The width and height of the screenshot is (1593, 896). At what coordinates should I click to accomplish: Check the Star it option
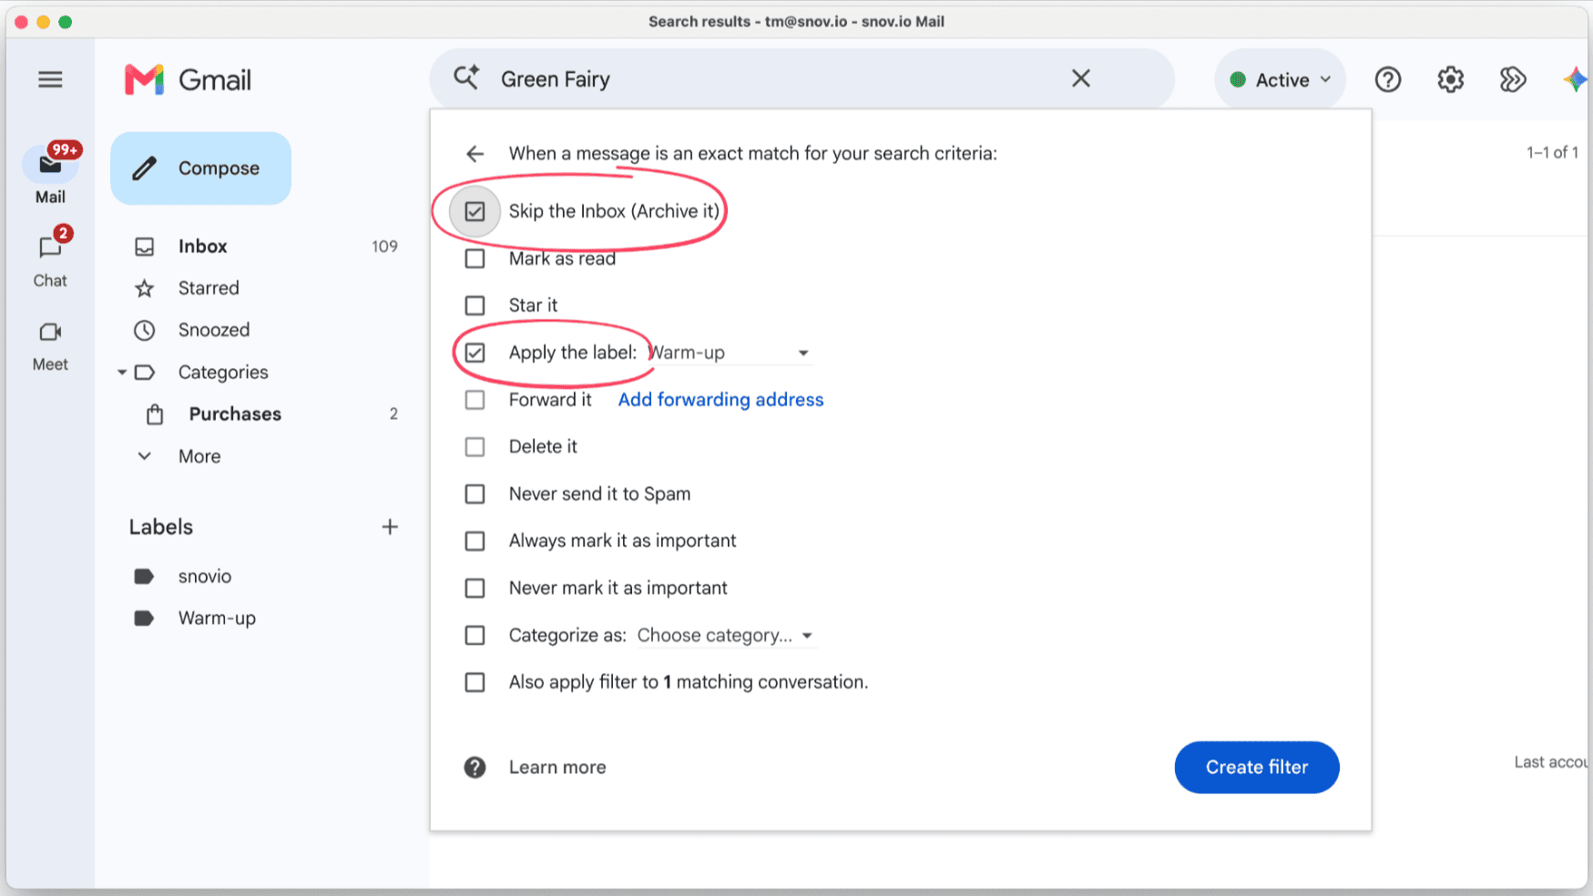pos(475,305)
